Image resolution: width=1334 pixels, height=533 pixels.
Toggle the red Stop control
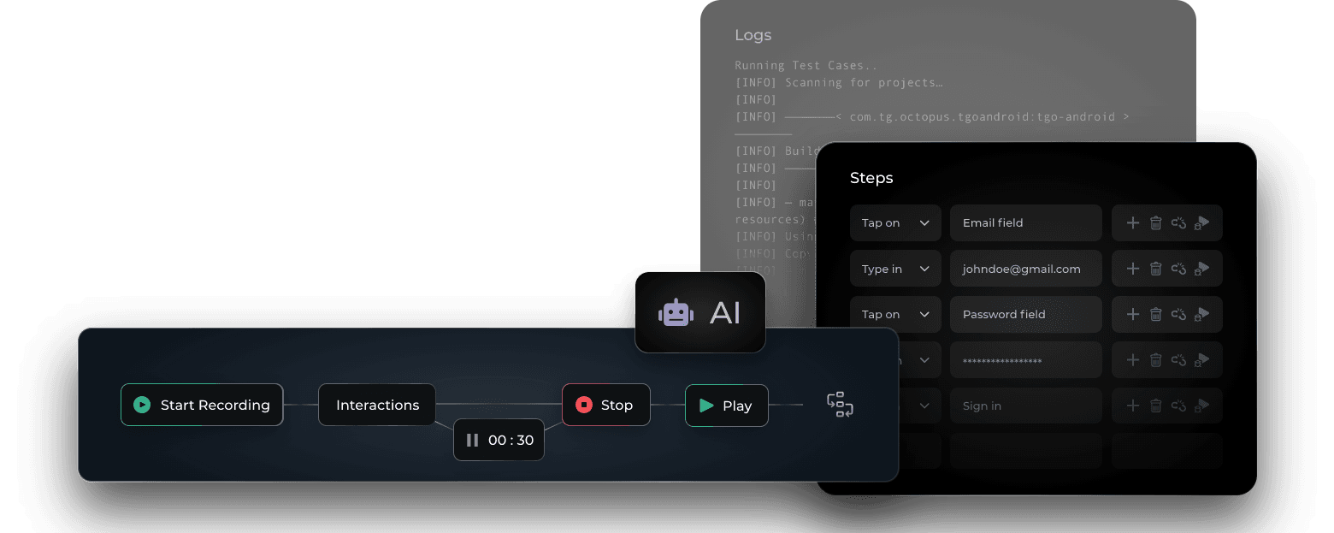(605, 405)
